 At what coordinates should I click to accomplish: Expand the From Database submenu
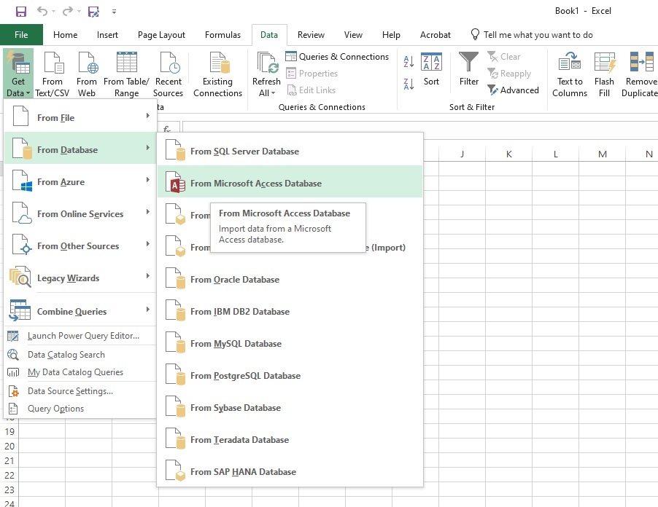[x=80, y=149]
